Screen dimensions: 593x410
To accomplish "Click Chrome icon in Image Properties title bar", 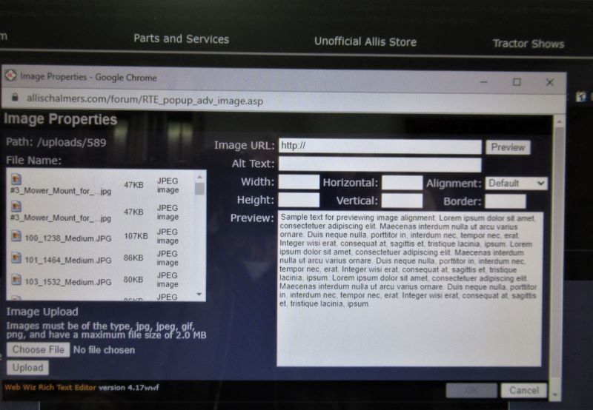I will pyautogui.click(x=10, y=75).
